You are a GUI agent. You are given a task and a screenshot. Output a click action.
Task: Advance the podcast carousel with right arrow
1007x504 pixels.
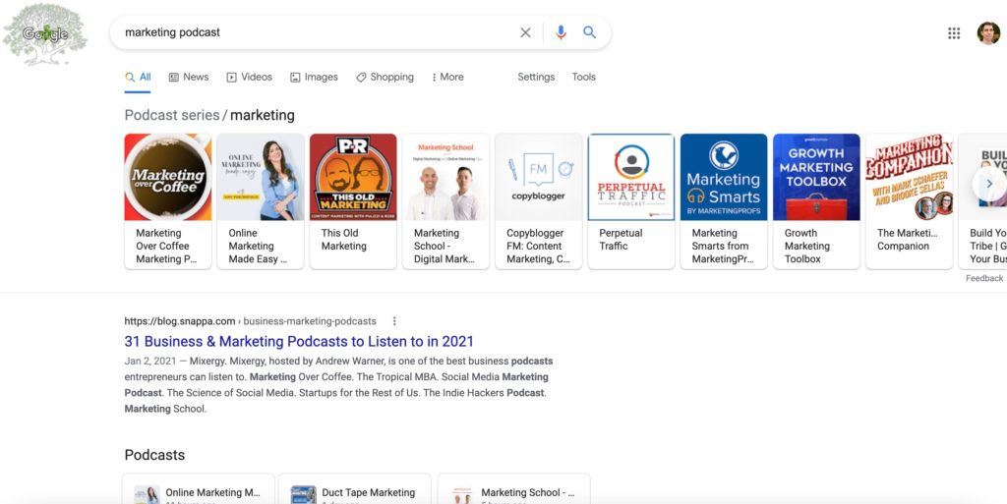tap(988, 184)
